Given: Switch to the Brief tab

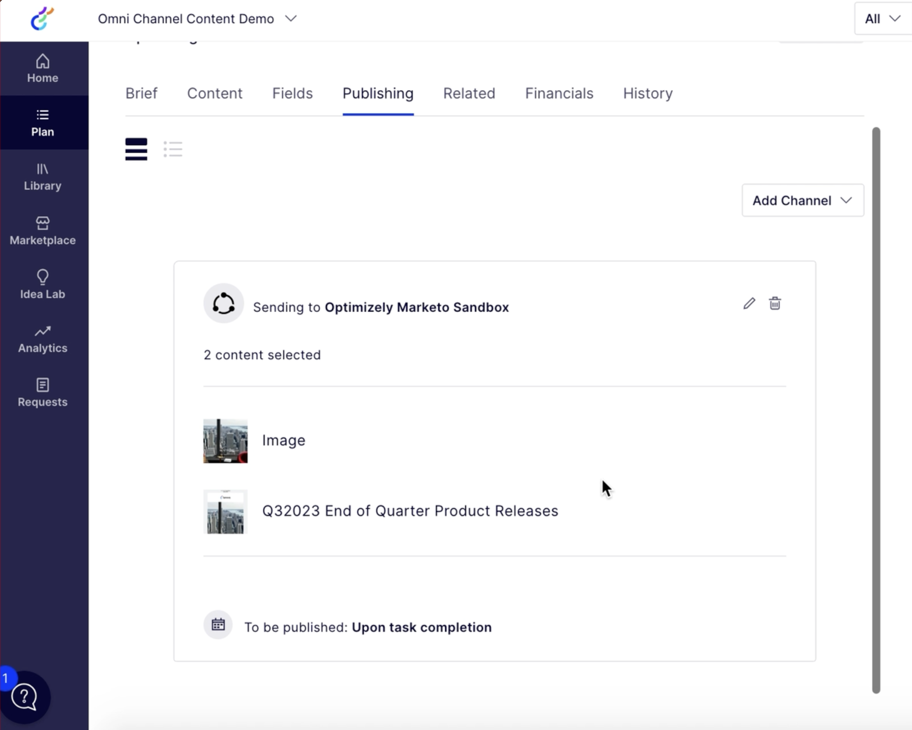Looking at the screenshot, I should [141, 93].
